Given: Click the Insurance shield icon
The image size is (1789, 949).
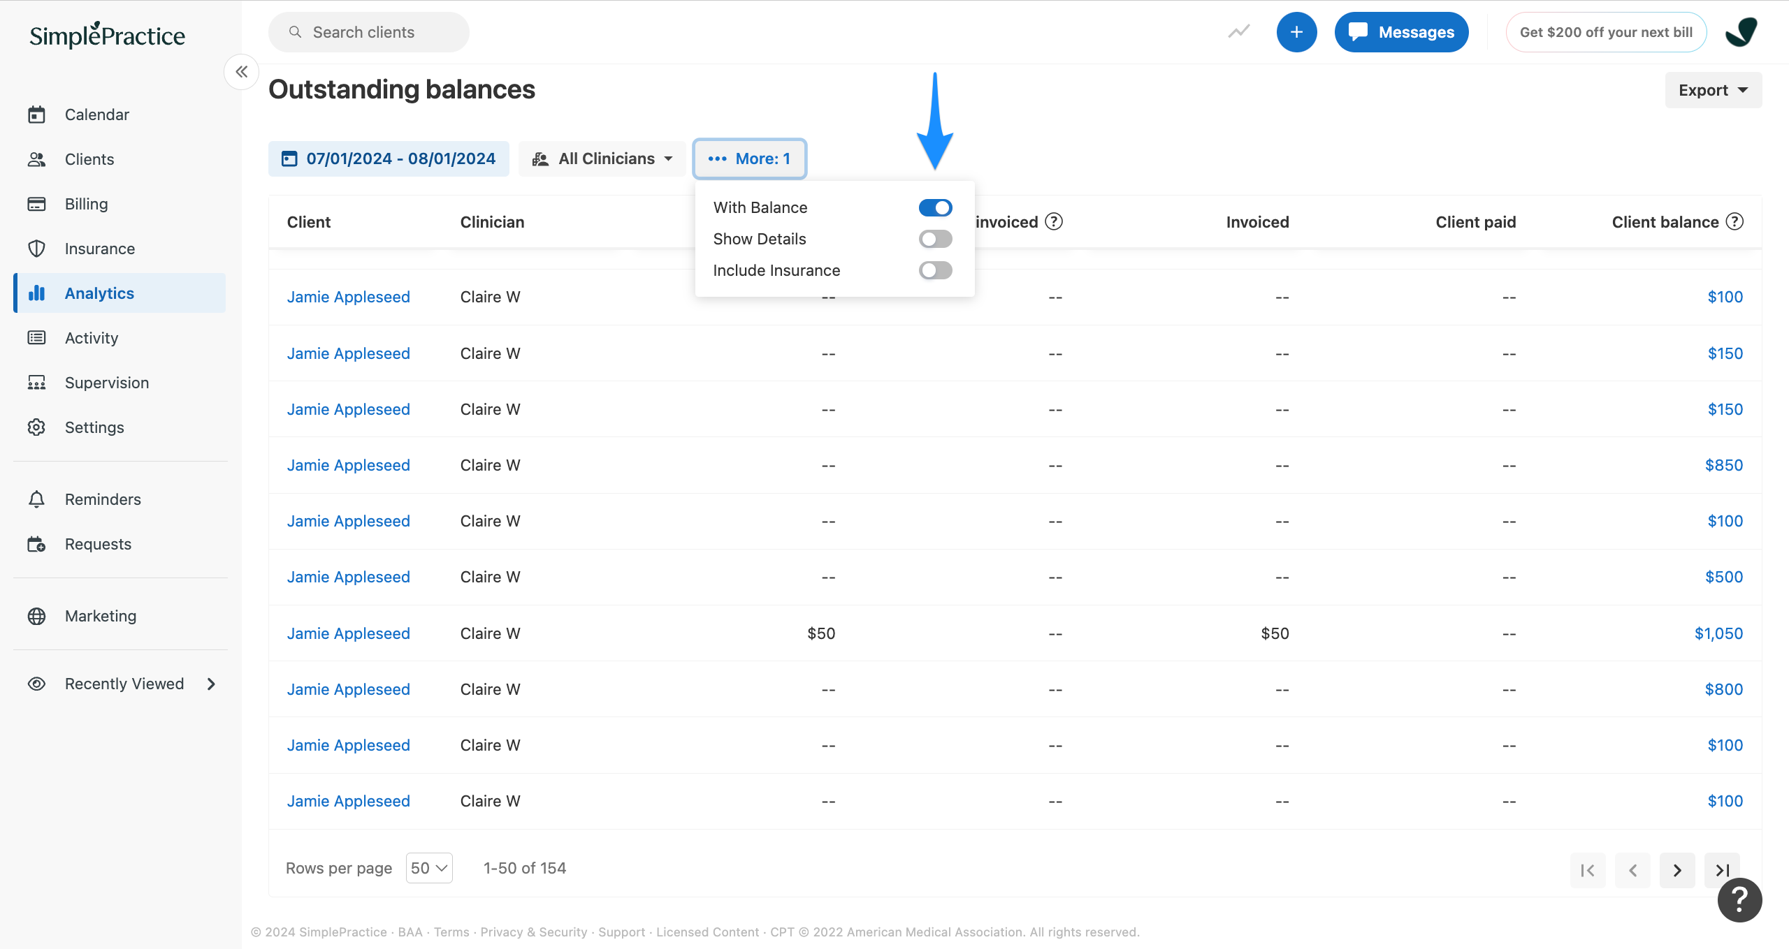Looking at the screenshot, I should click(x=36, y=249).
